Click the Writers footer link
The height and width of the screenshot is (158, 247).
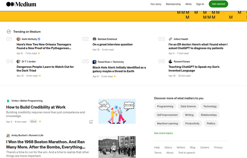[x=181, y=147]
